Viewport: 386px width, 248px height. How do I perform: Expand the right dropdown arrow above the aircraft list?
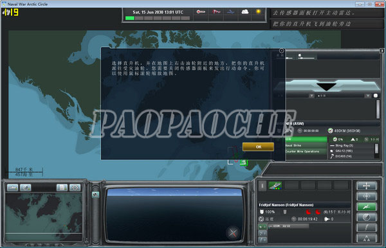tap(368, 96)
